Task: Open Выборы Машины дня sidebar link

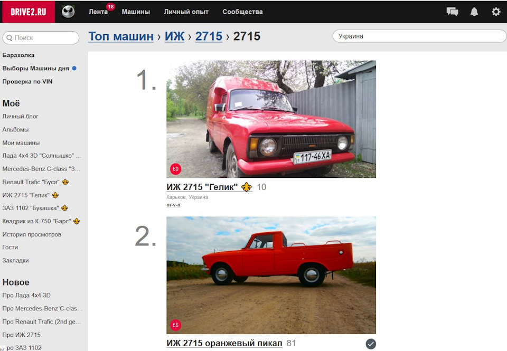Action: point(35,69)
